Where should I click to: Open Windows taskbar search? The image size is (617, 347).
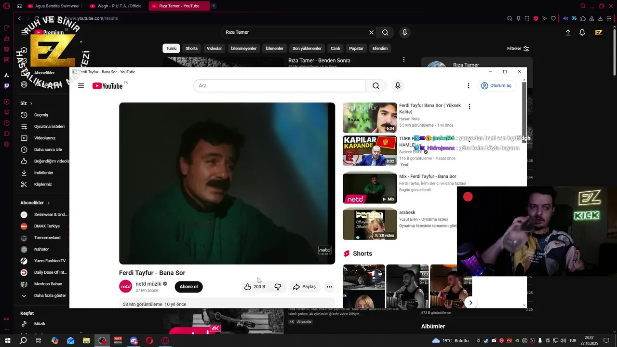[23, 340]
